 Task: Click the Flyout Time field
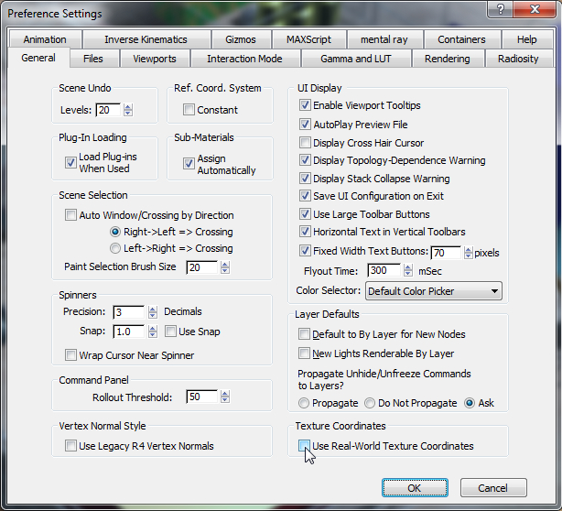click(384, 270)
